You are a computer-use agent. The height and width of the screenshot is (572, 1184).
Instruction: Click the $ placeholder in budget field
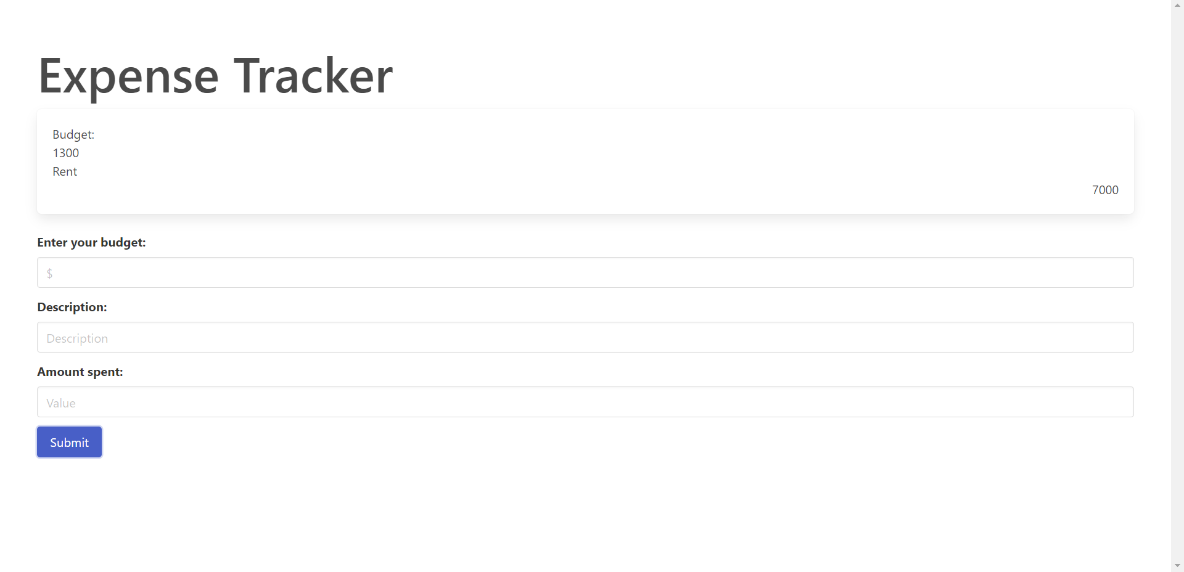[x=49, y=273]
